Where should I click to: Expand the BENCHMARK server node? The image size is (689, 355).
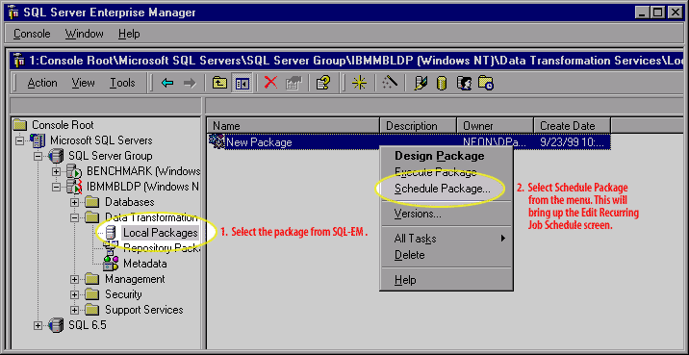pos(56,171)
